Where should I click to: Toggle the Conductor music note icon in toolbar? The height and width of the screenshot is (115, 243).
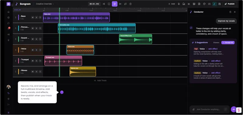coord(214,4)
